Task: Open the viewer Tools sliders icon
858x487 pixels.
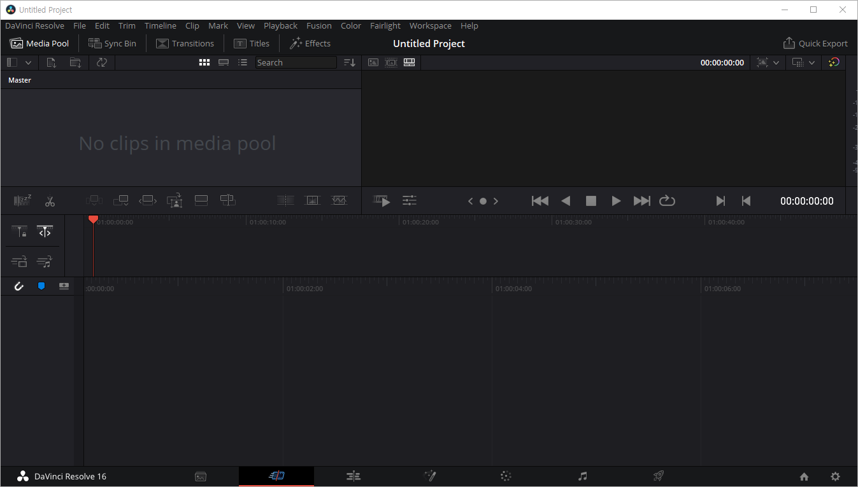Action: click(410, 201)
